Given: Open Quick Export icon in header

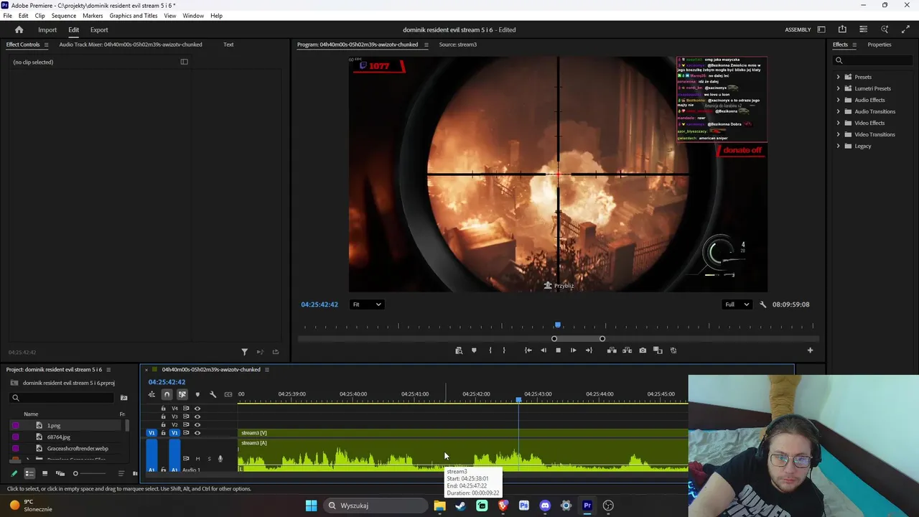Looking at the screenshot, I should tap(842, 29).
